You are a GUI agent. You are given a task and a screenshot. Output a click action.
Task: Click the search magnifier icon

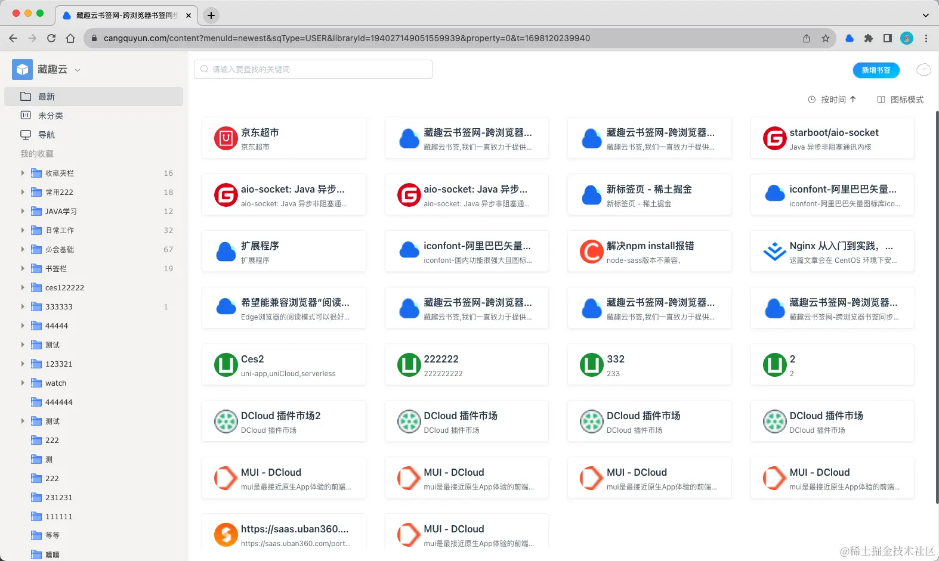(x=205, y=69)
